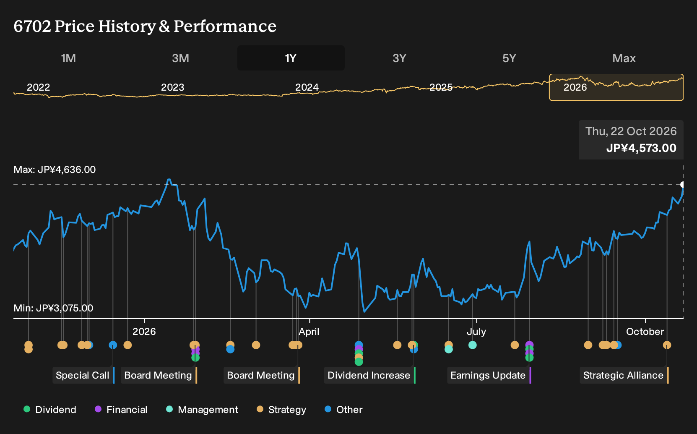This screenshot has height=434, width=697.
Task: Toggle the Strategy legend filter
Action: pos(281,410)
